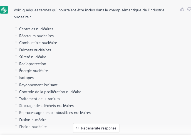191x135 pixels.
Task: Click the Réacteurs nucléaires bullet text
Action: (36, 36)
